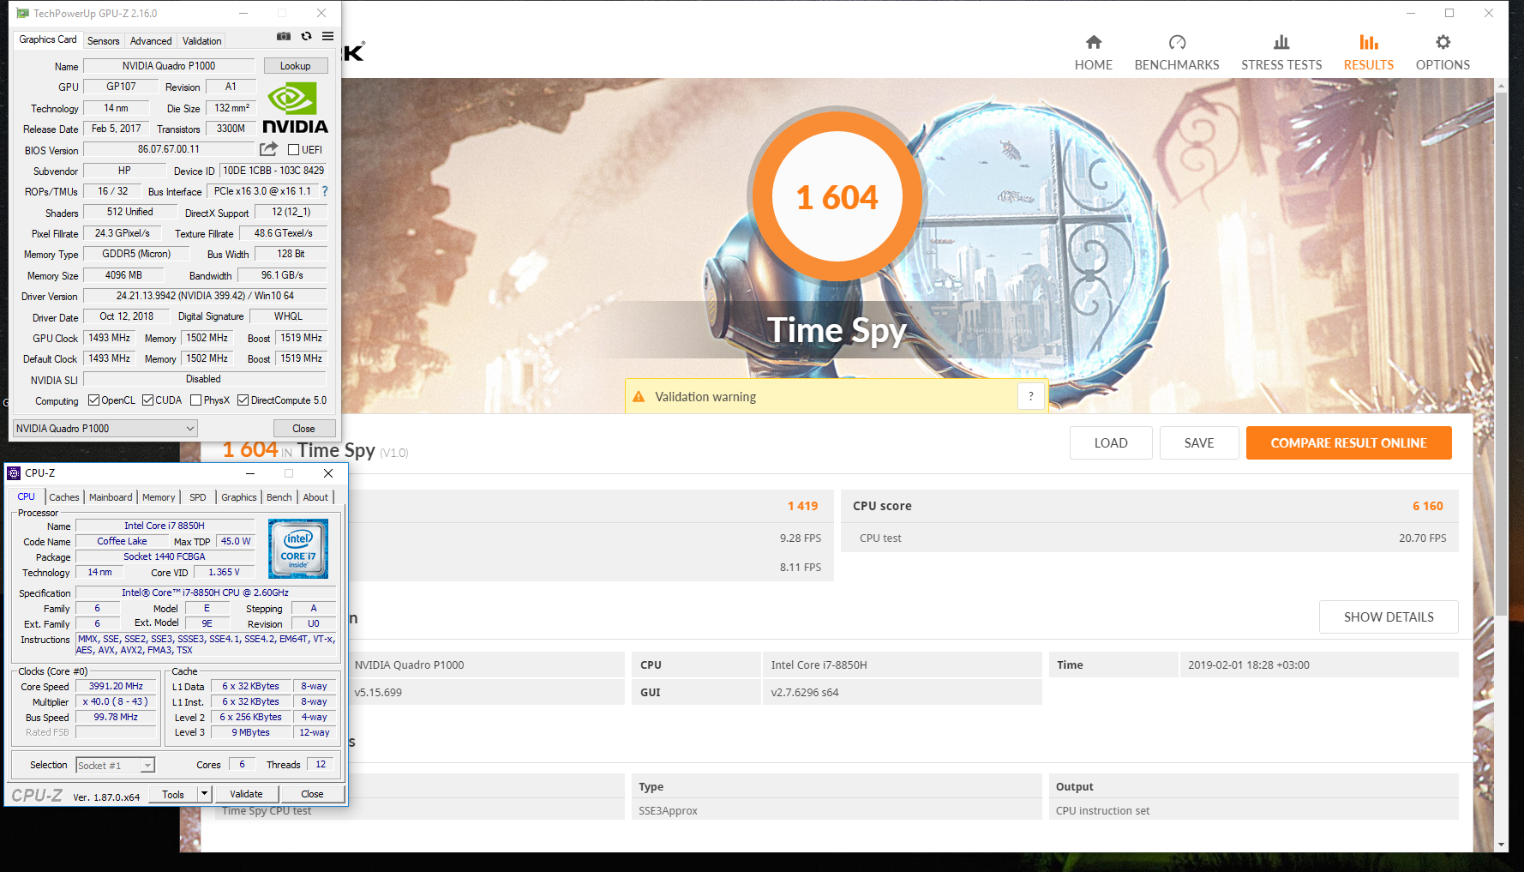Click the GPU-Z title bar icon

tap(22, 14)
